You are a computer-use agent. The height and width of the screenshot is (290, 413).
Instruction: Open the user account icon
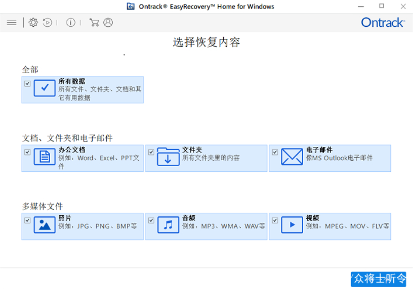click(x=108, y=23)
